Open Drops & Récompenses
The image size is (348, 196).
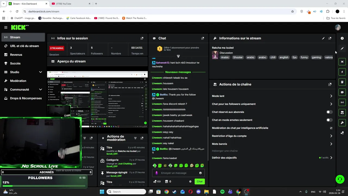coord(23,98)
